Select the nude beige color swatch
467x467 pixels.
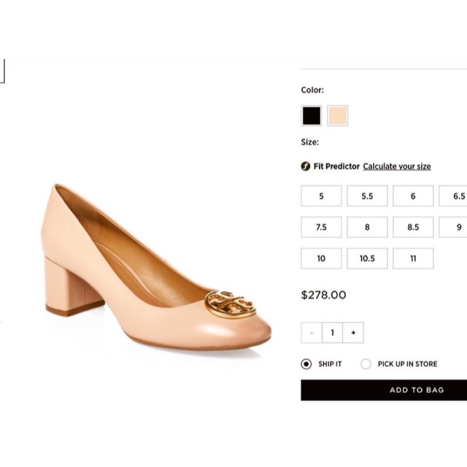tap(337, 115)
